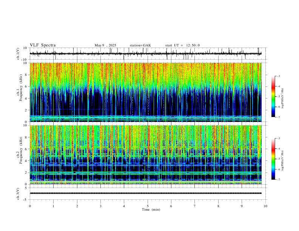The height and width of the screenshot is (231, 299).
Task: Click the ch.2 colorbar "log(PSD)(V²/Hz)" label
Action: coord(282,161)
